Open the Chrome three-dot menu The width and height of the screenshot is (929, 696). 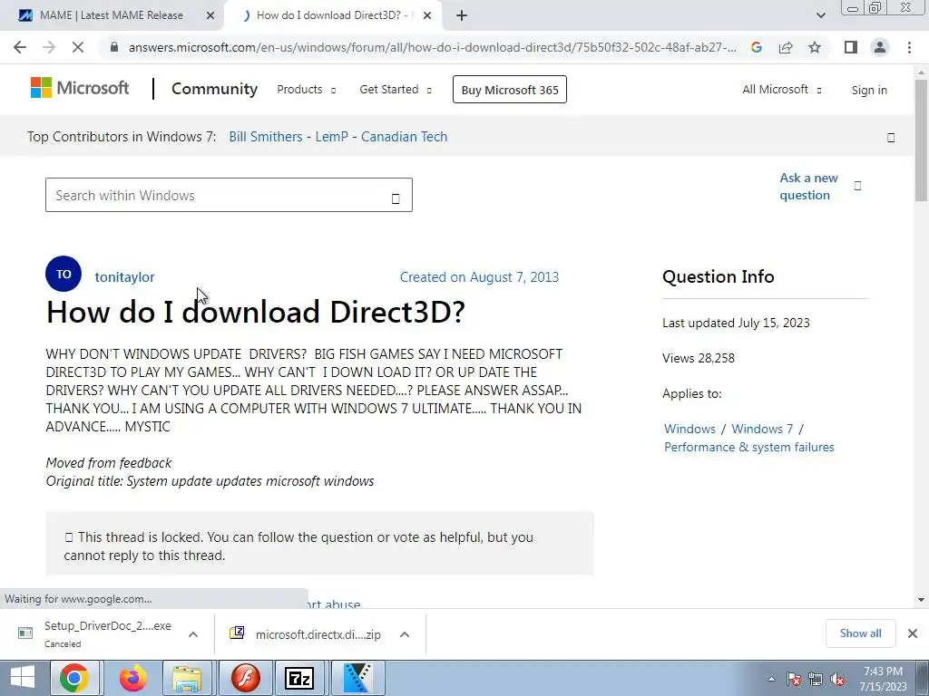point(909,47)
